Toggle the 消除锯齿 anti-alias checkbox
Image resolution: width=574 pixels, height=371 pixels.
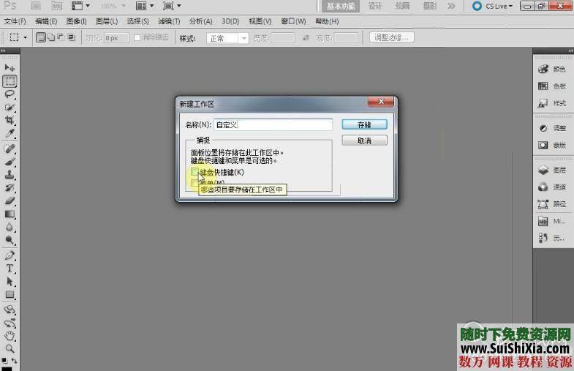[x=137, y=37]
